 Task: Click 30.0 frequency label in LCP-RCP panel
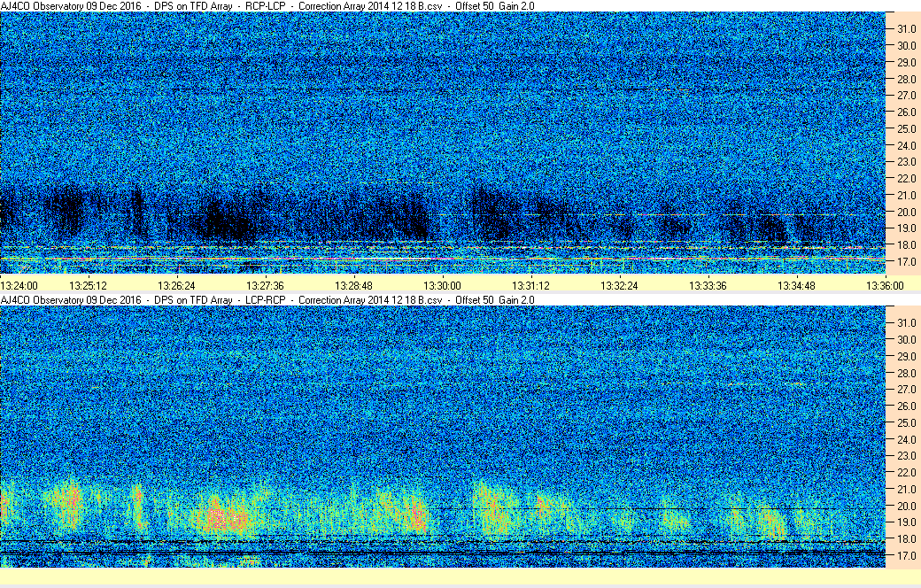coord(906,339)
